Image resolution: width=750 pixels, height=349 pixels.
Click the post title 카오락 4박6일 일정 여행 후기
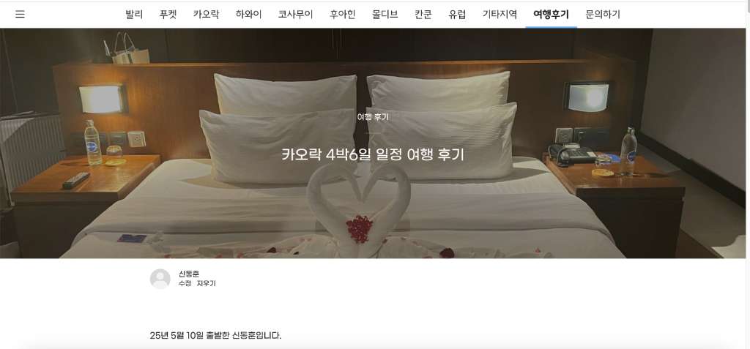pyautogui.click(x=373, y=155)
